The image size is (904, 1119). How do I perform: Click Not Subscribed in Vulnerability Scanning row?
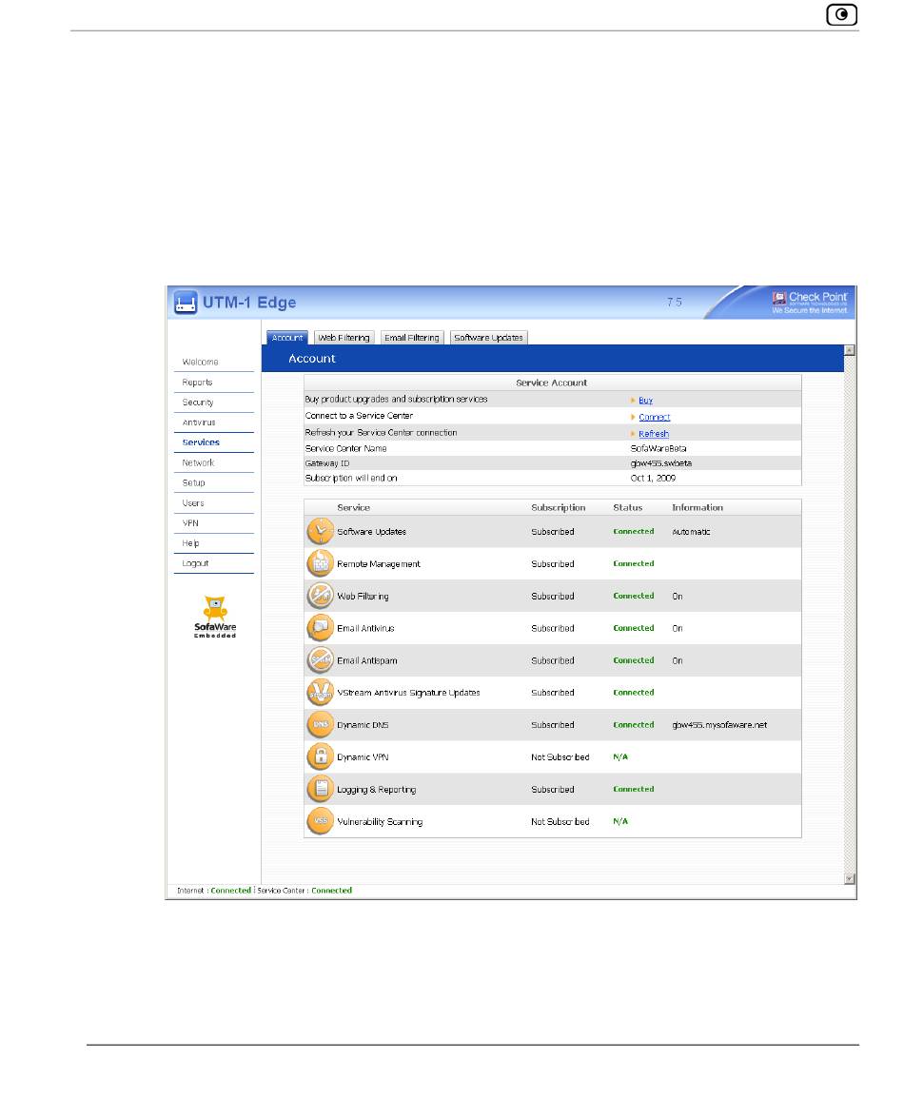(560, 821)
